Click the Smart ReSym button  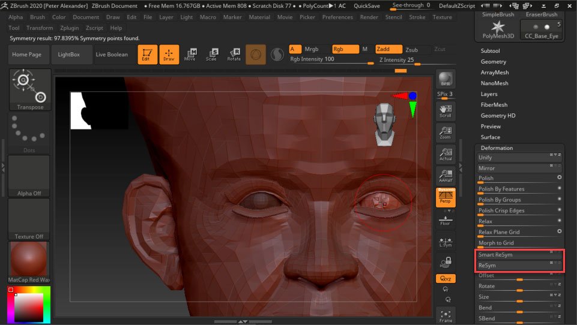pos(519,254)
